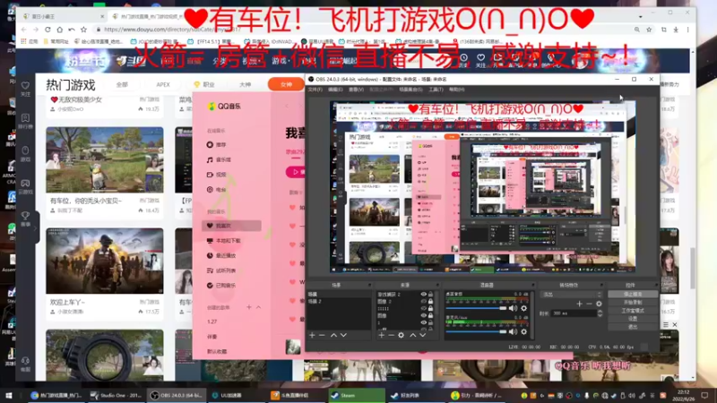Remove scene transition minus icon
The width and height of the screenshot is (717, 403).
pos(589,304)
